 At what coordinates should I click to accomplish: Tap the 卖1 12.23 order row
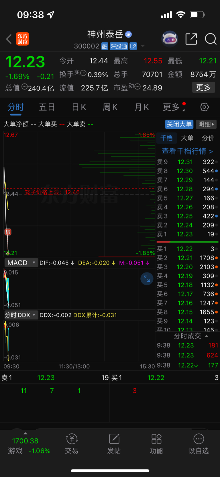tap(187, 234)
